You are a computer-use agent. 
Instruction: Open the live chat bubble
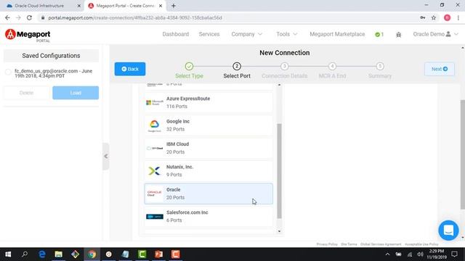click(x=448, y=231)
